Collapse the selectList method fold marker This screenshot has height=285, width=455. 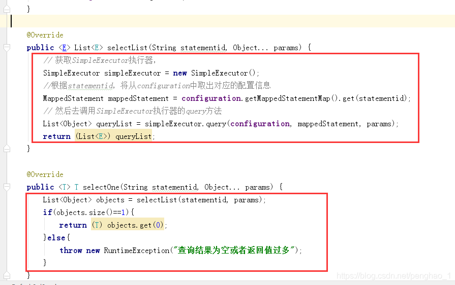tap(7, 48)
